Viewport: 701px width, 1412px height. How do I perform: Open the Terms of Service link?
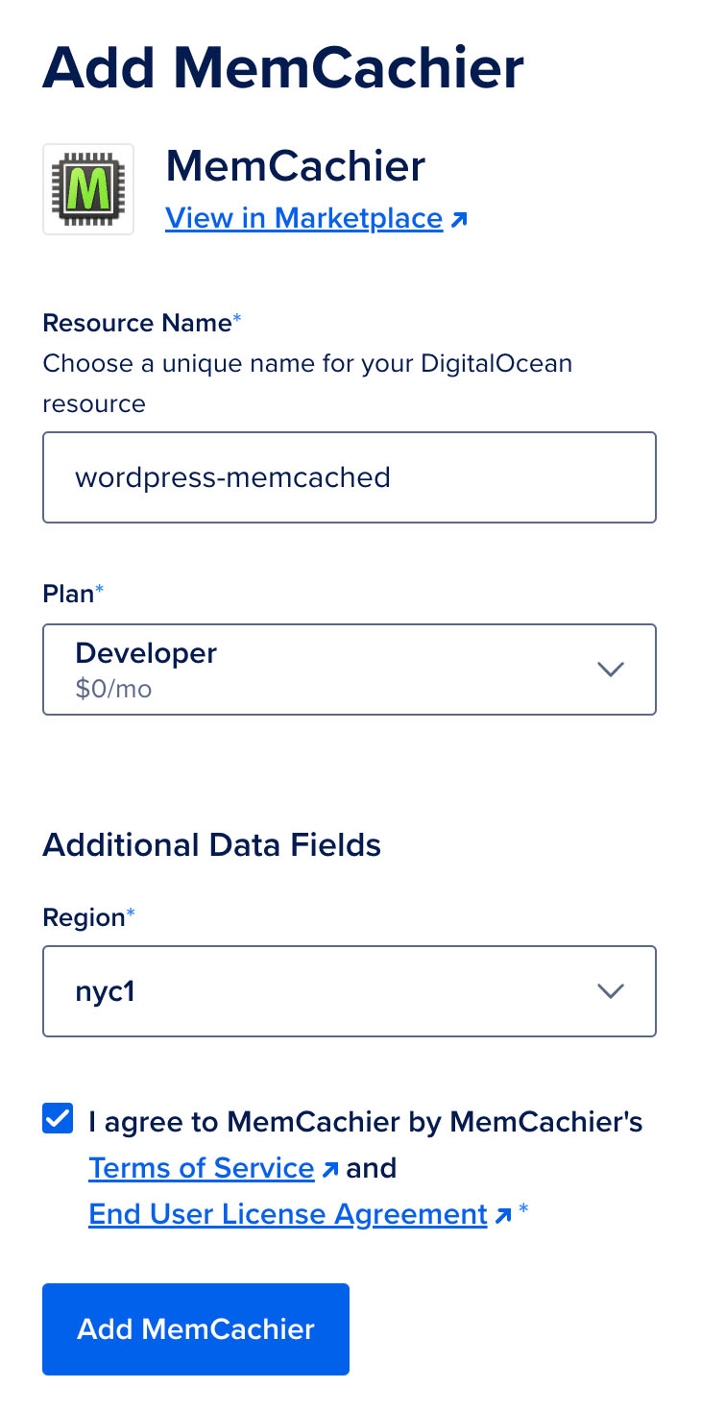pyautogui.click(x=201, y=1167)
